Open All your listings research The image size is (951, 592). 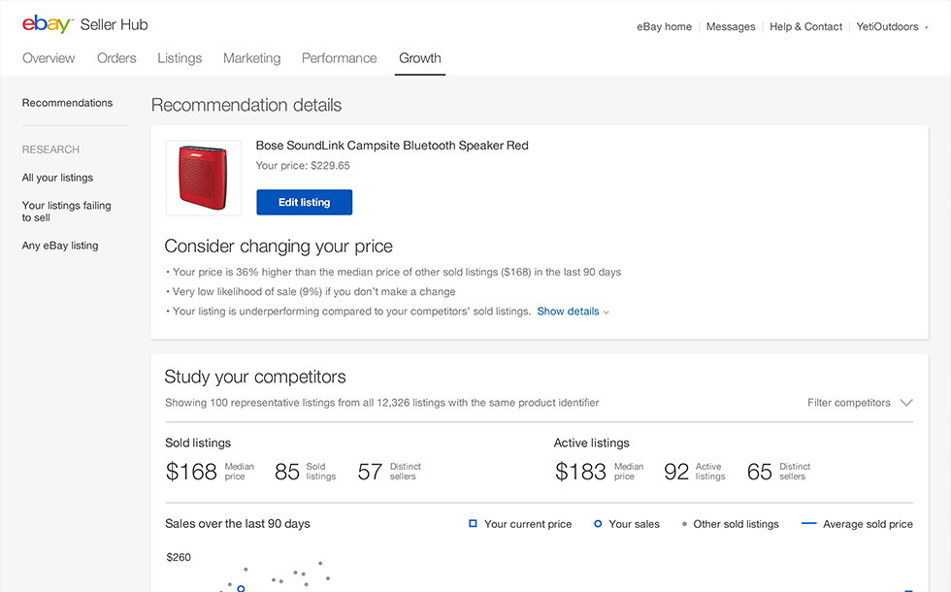point(57,178)
